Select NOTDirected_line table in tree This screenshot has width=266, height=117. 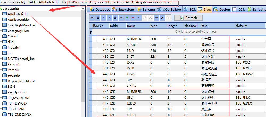21,59
